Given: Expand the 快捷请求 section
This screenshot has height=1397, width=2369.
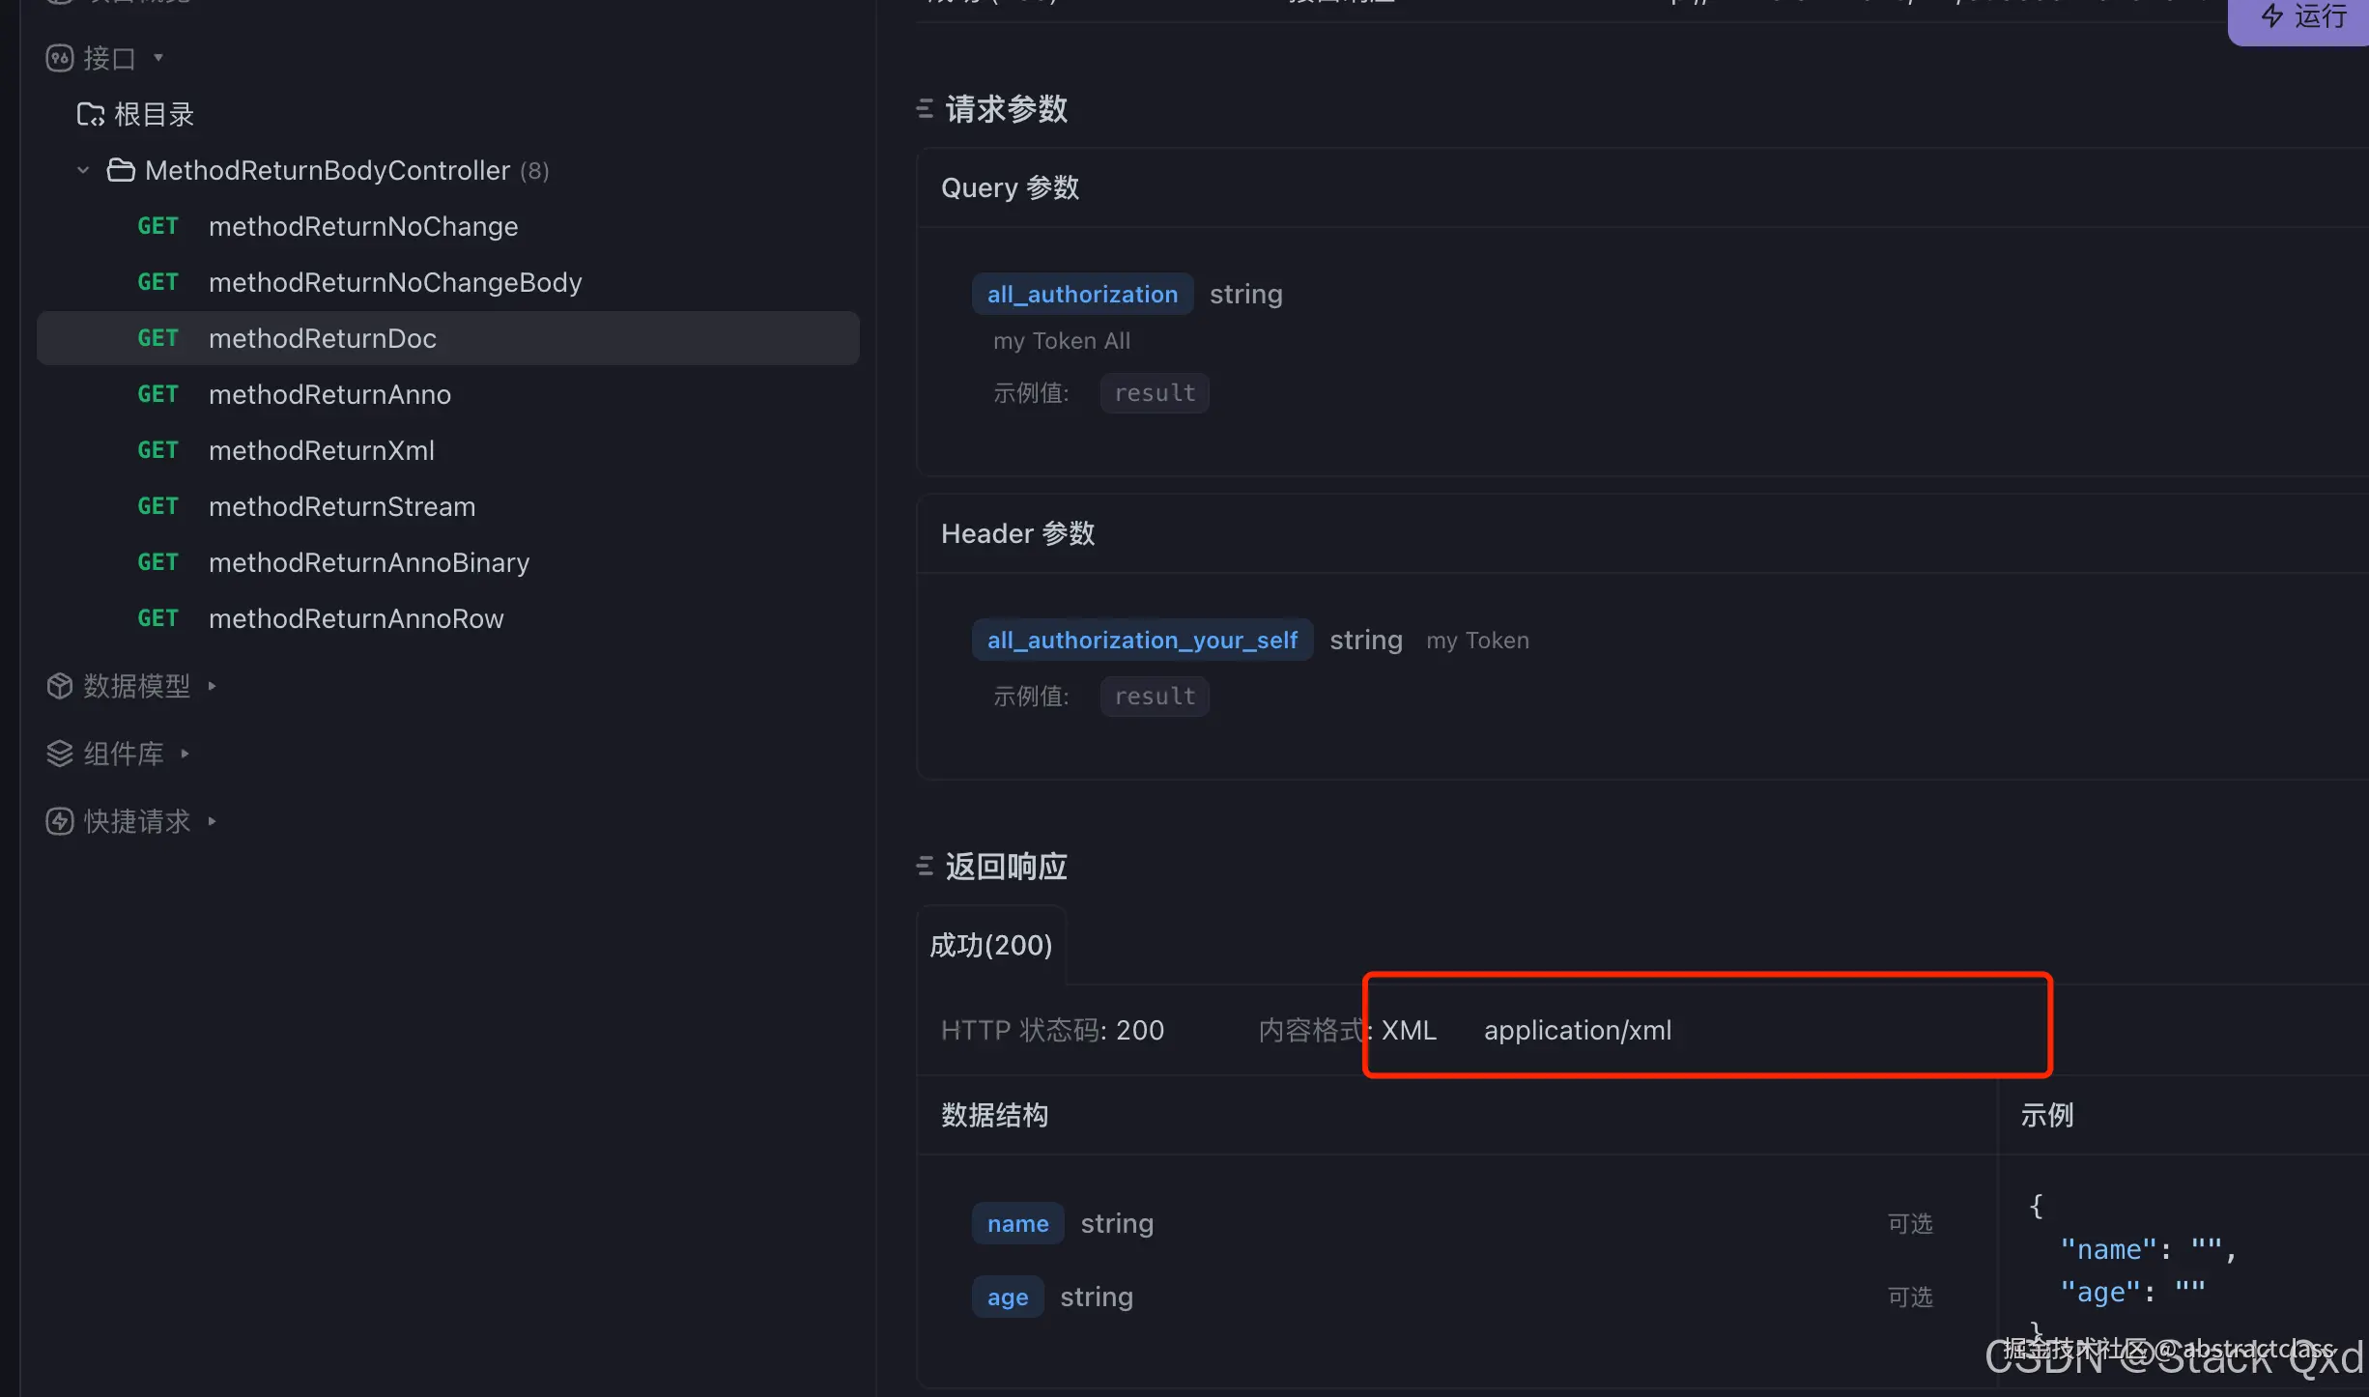Looking at the screenshot, I should [x=212, y=821].
